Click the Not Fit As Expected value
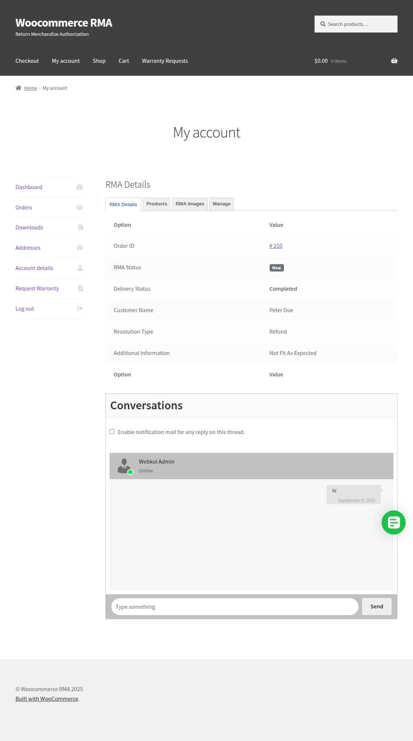The height and width of the screenshot is (741, 413). coord(293,353)
